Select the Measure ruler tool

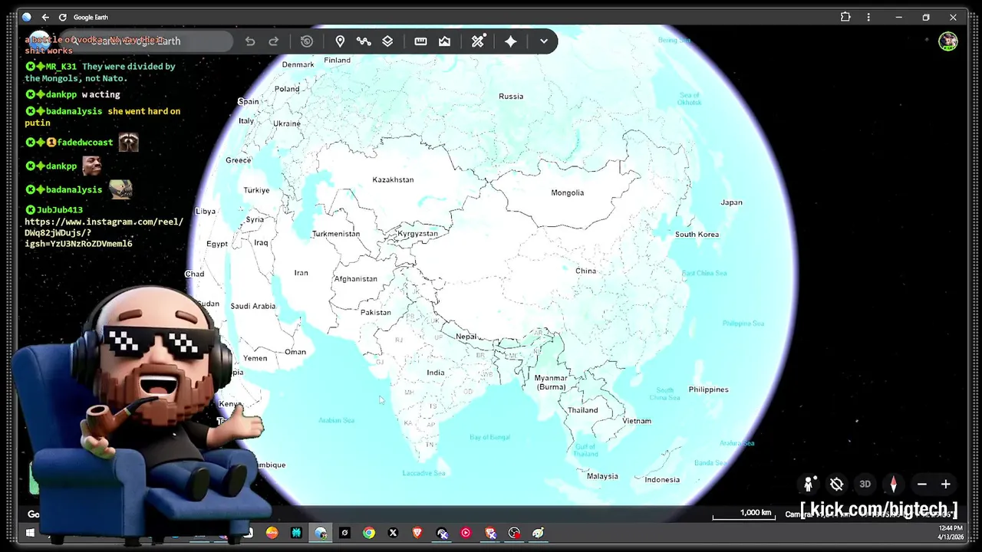point(420,41)
